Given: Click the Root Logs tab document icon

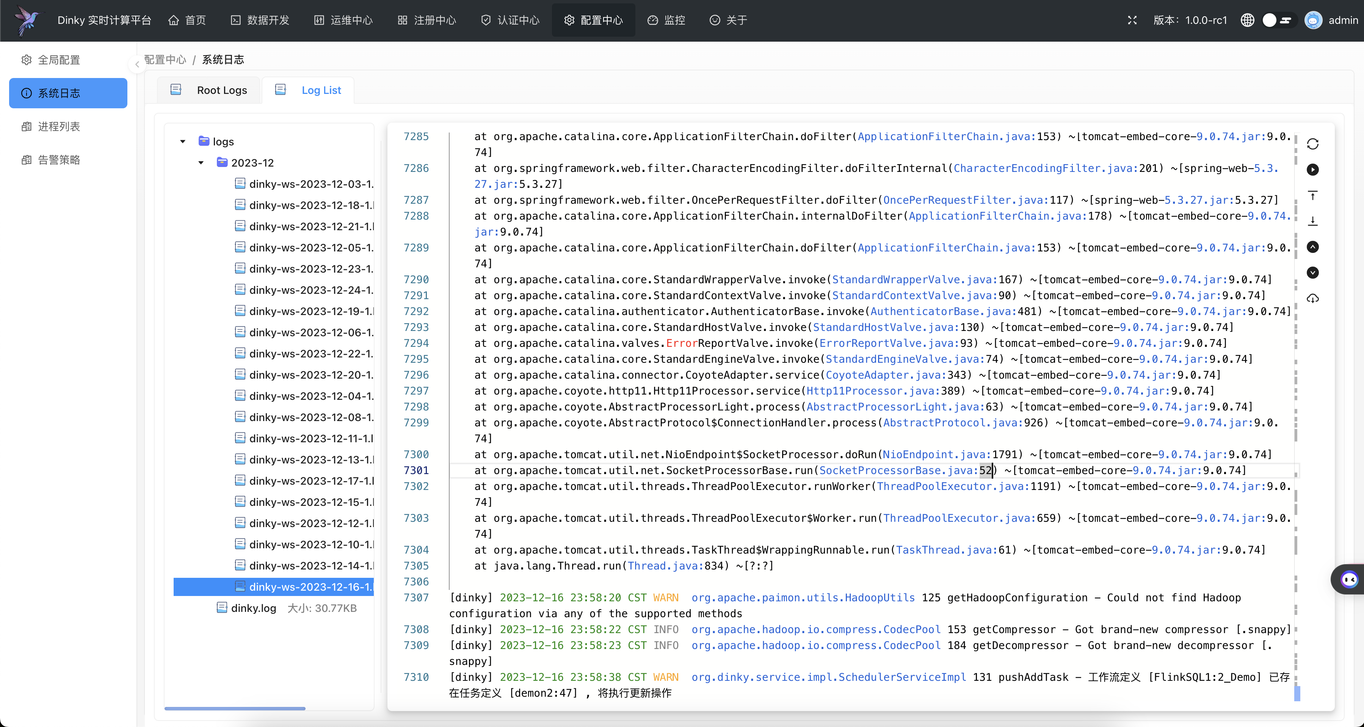Looking at the screenshot, I should (x=176, y=89).
